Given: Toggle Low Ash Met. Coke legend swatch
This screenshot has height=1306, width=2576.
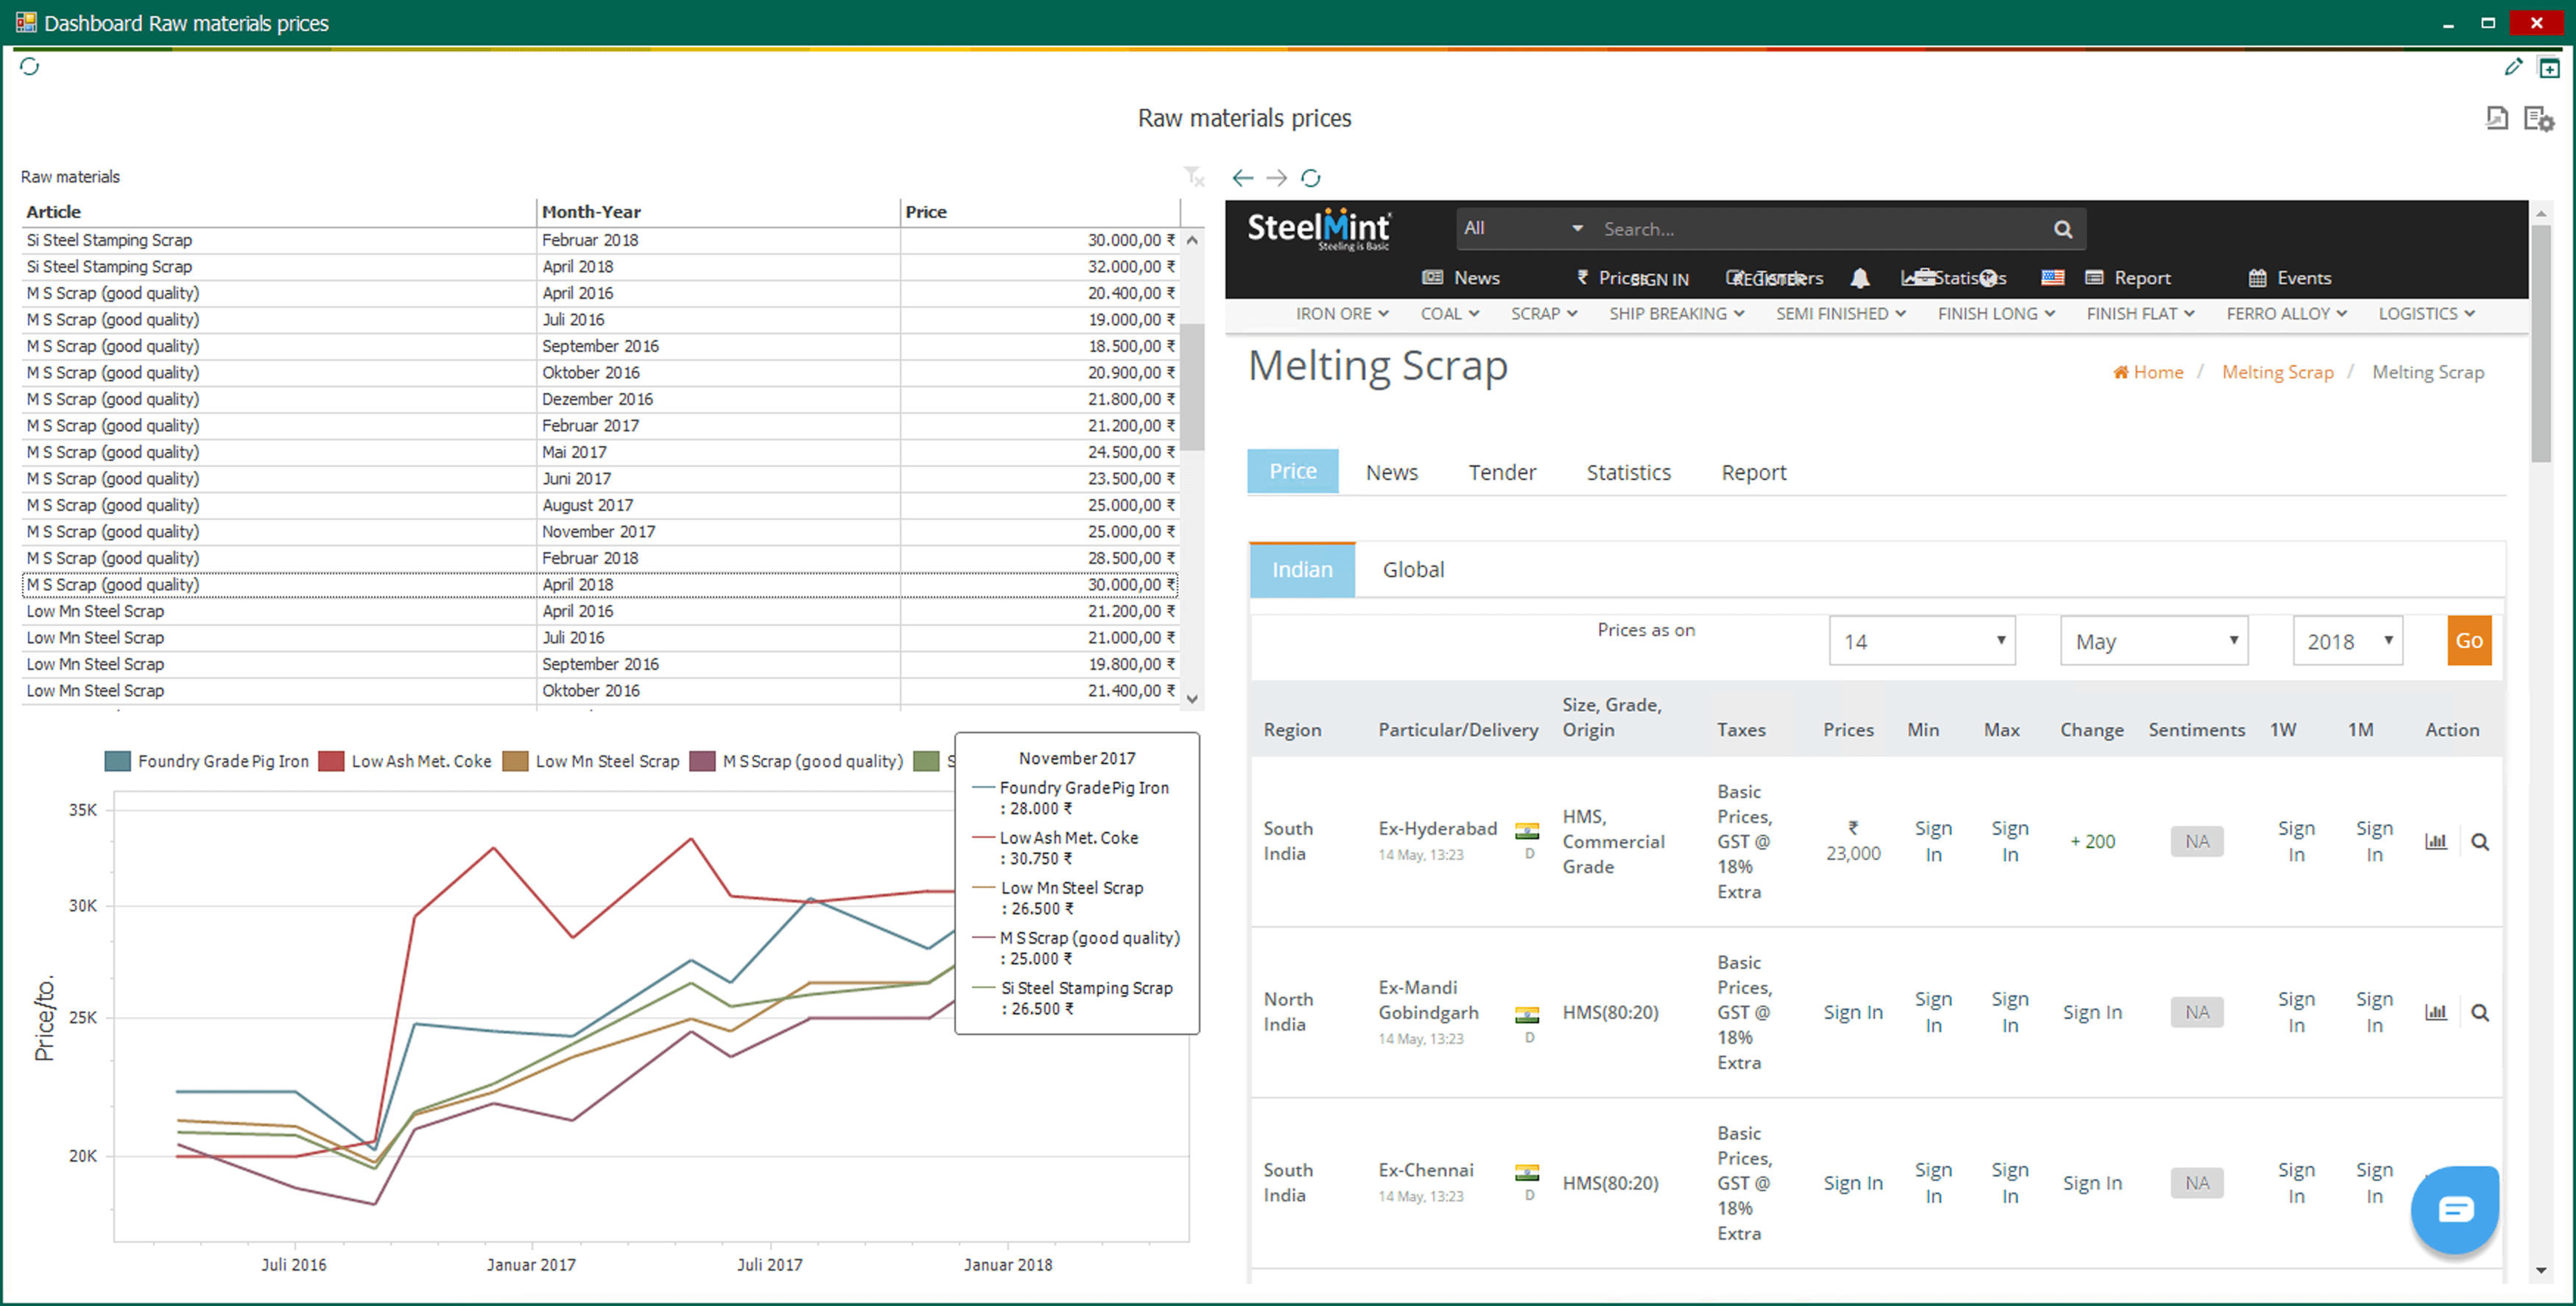Looking at the screenshot, I should pyautogui.click(x=331, y=761).
